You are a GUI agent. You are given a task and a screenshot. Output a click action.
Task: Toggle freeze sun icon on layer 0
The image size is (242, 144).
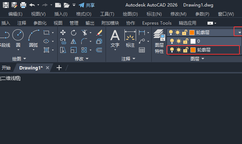click(x=179, y=41)
